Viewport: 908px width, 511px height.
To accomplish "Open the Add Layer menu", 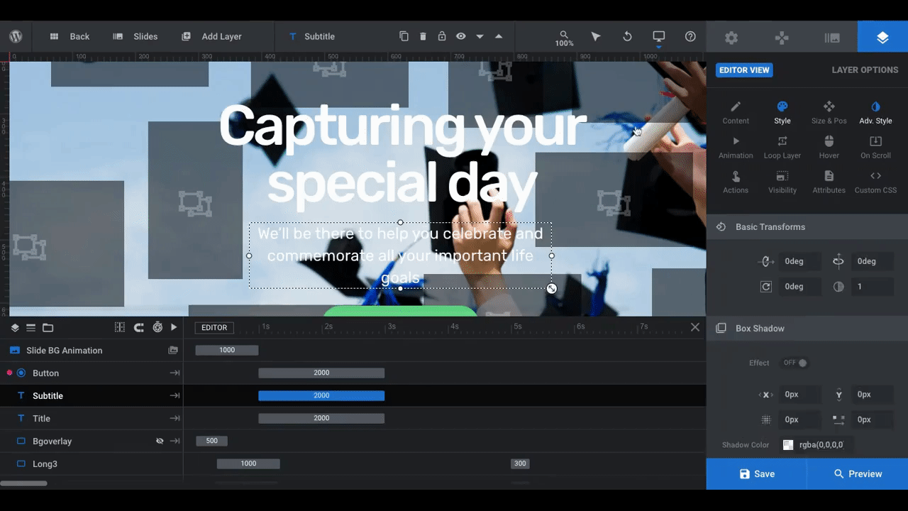I will [x=211, y=36].
